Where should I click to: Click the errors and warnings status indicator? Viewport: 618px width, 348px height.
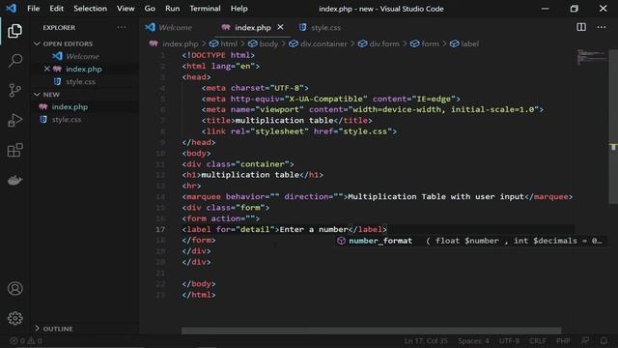tap(26, 340)
